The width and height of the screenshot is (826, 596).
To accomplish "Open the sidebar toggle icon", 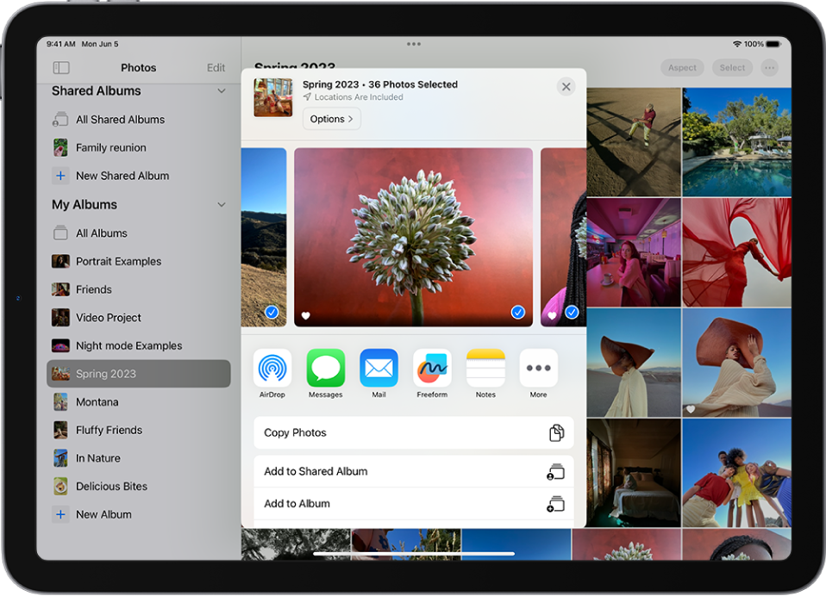I will pos(60,67).
